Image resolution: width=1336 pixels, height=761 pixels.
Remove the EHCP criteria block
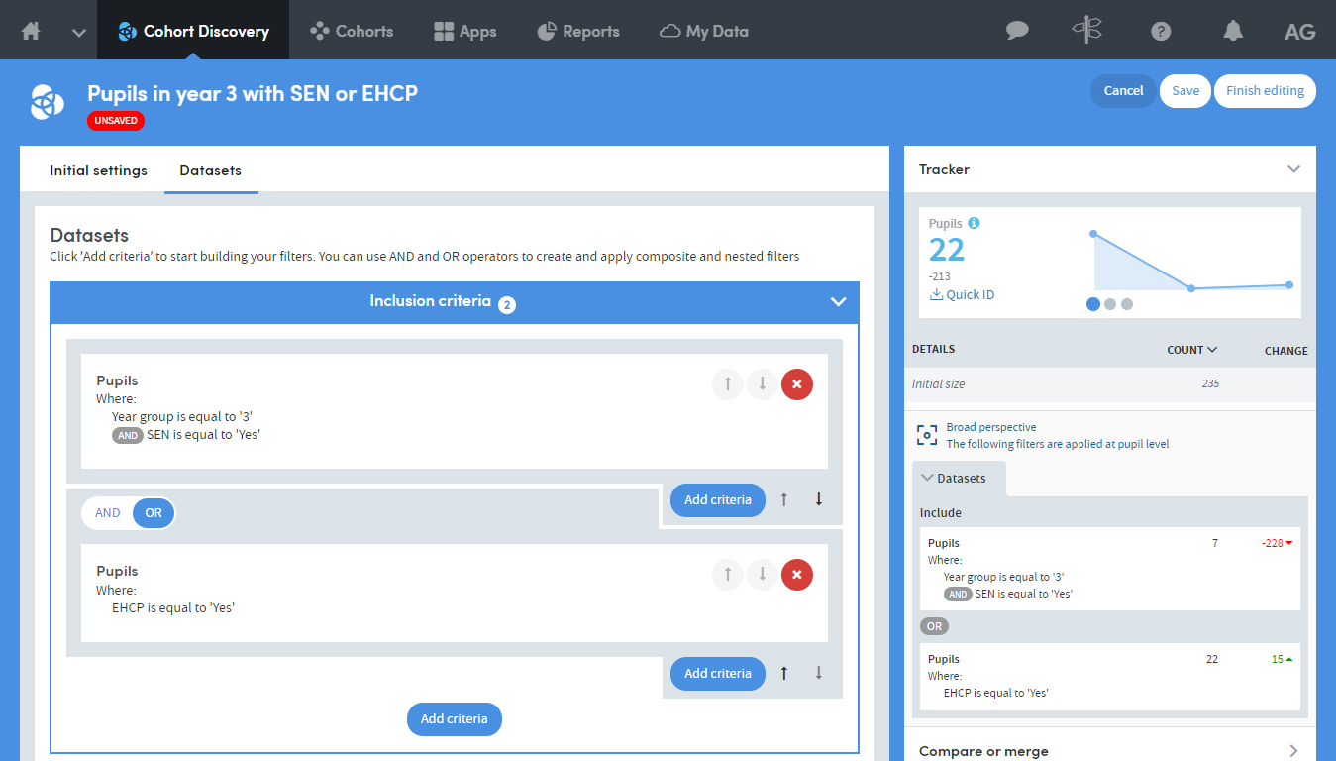click(x=797, y=575)
